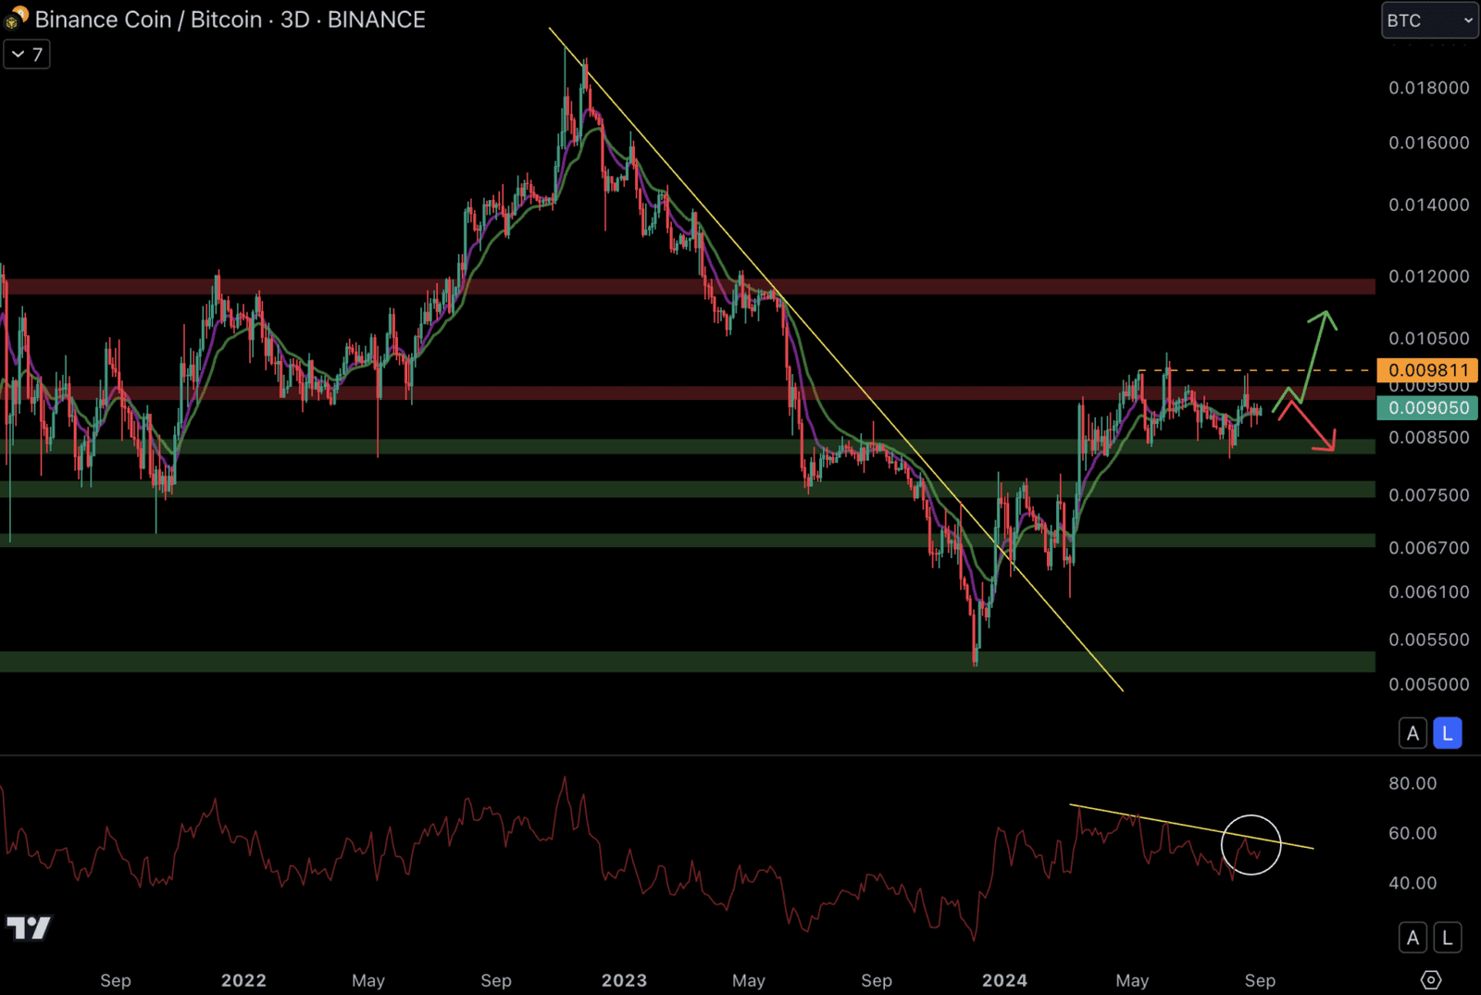The image size is (1481, 995).
Task: Click the 0.005500 price axis value
Action: [x=1428, y=640]
